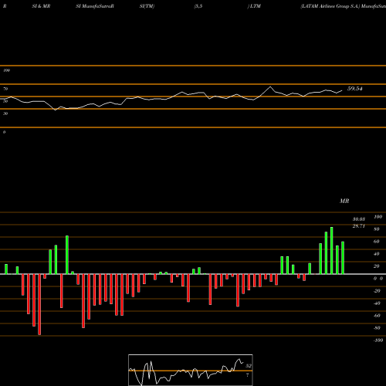Click the 'SI(TM)' header label
Image resolution: width=386 pixels, height=386 pixels.
tap(147, 6)
